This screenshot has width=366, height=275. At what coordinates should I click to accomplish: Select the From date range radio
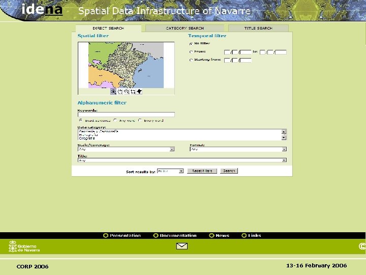[191, 51]
